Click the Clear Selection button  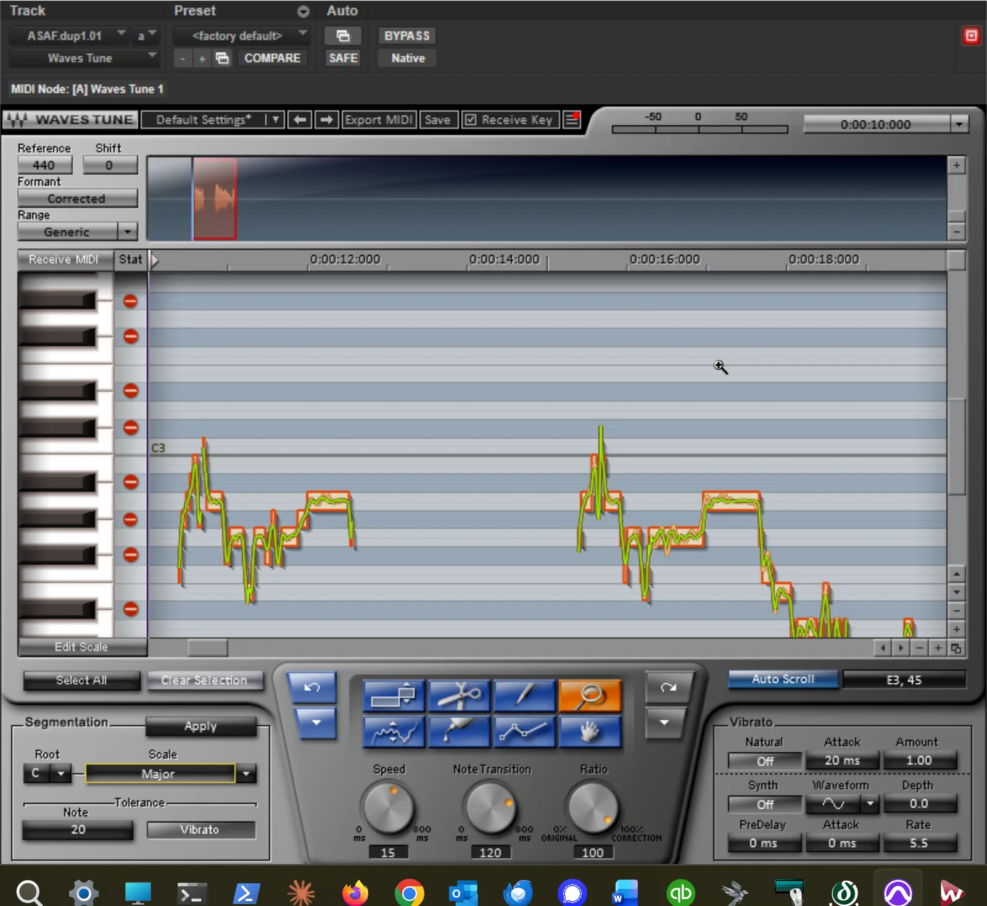pos(204,680)
